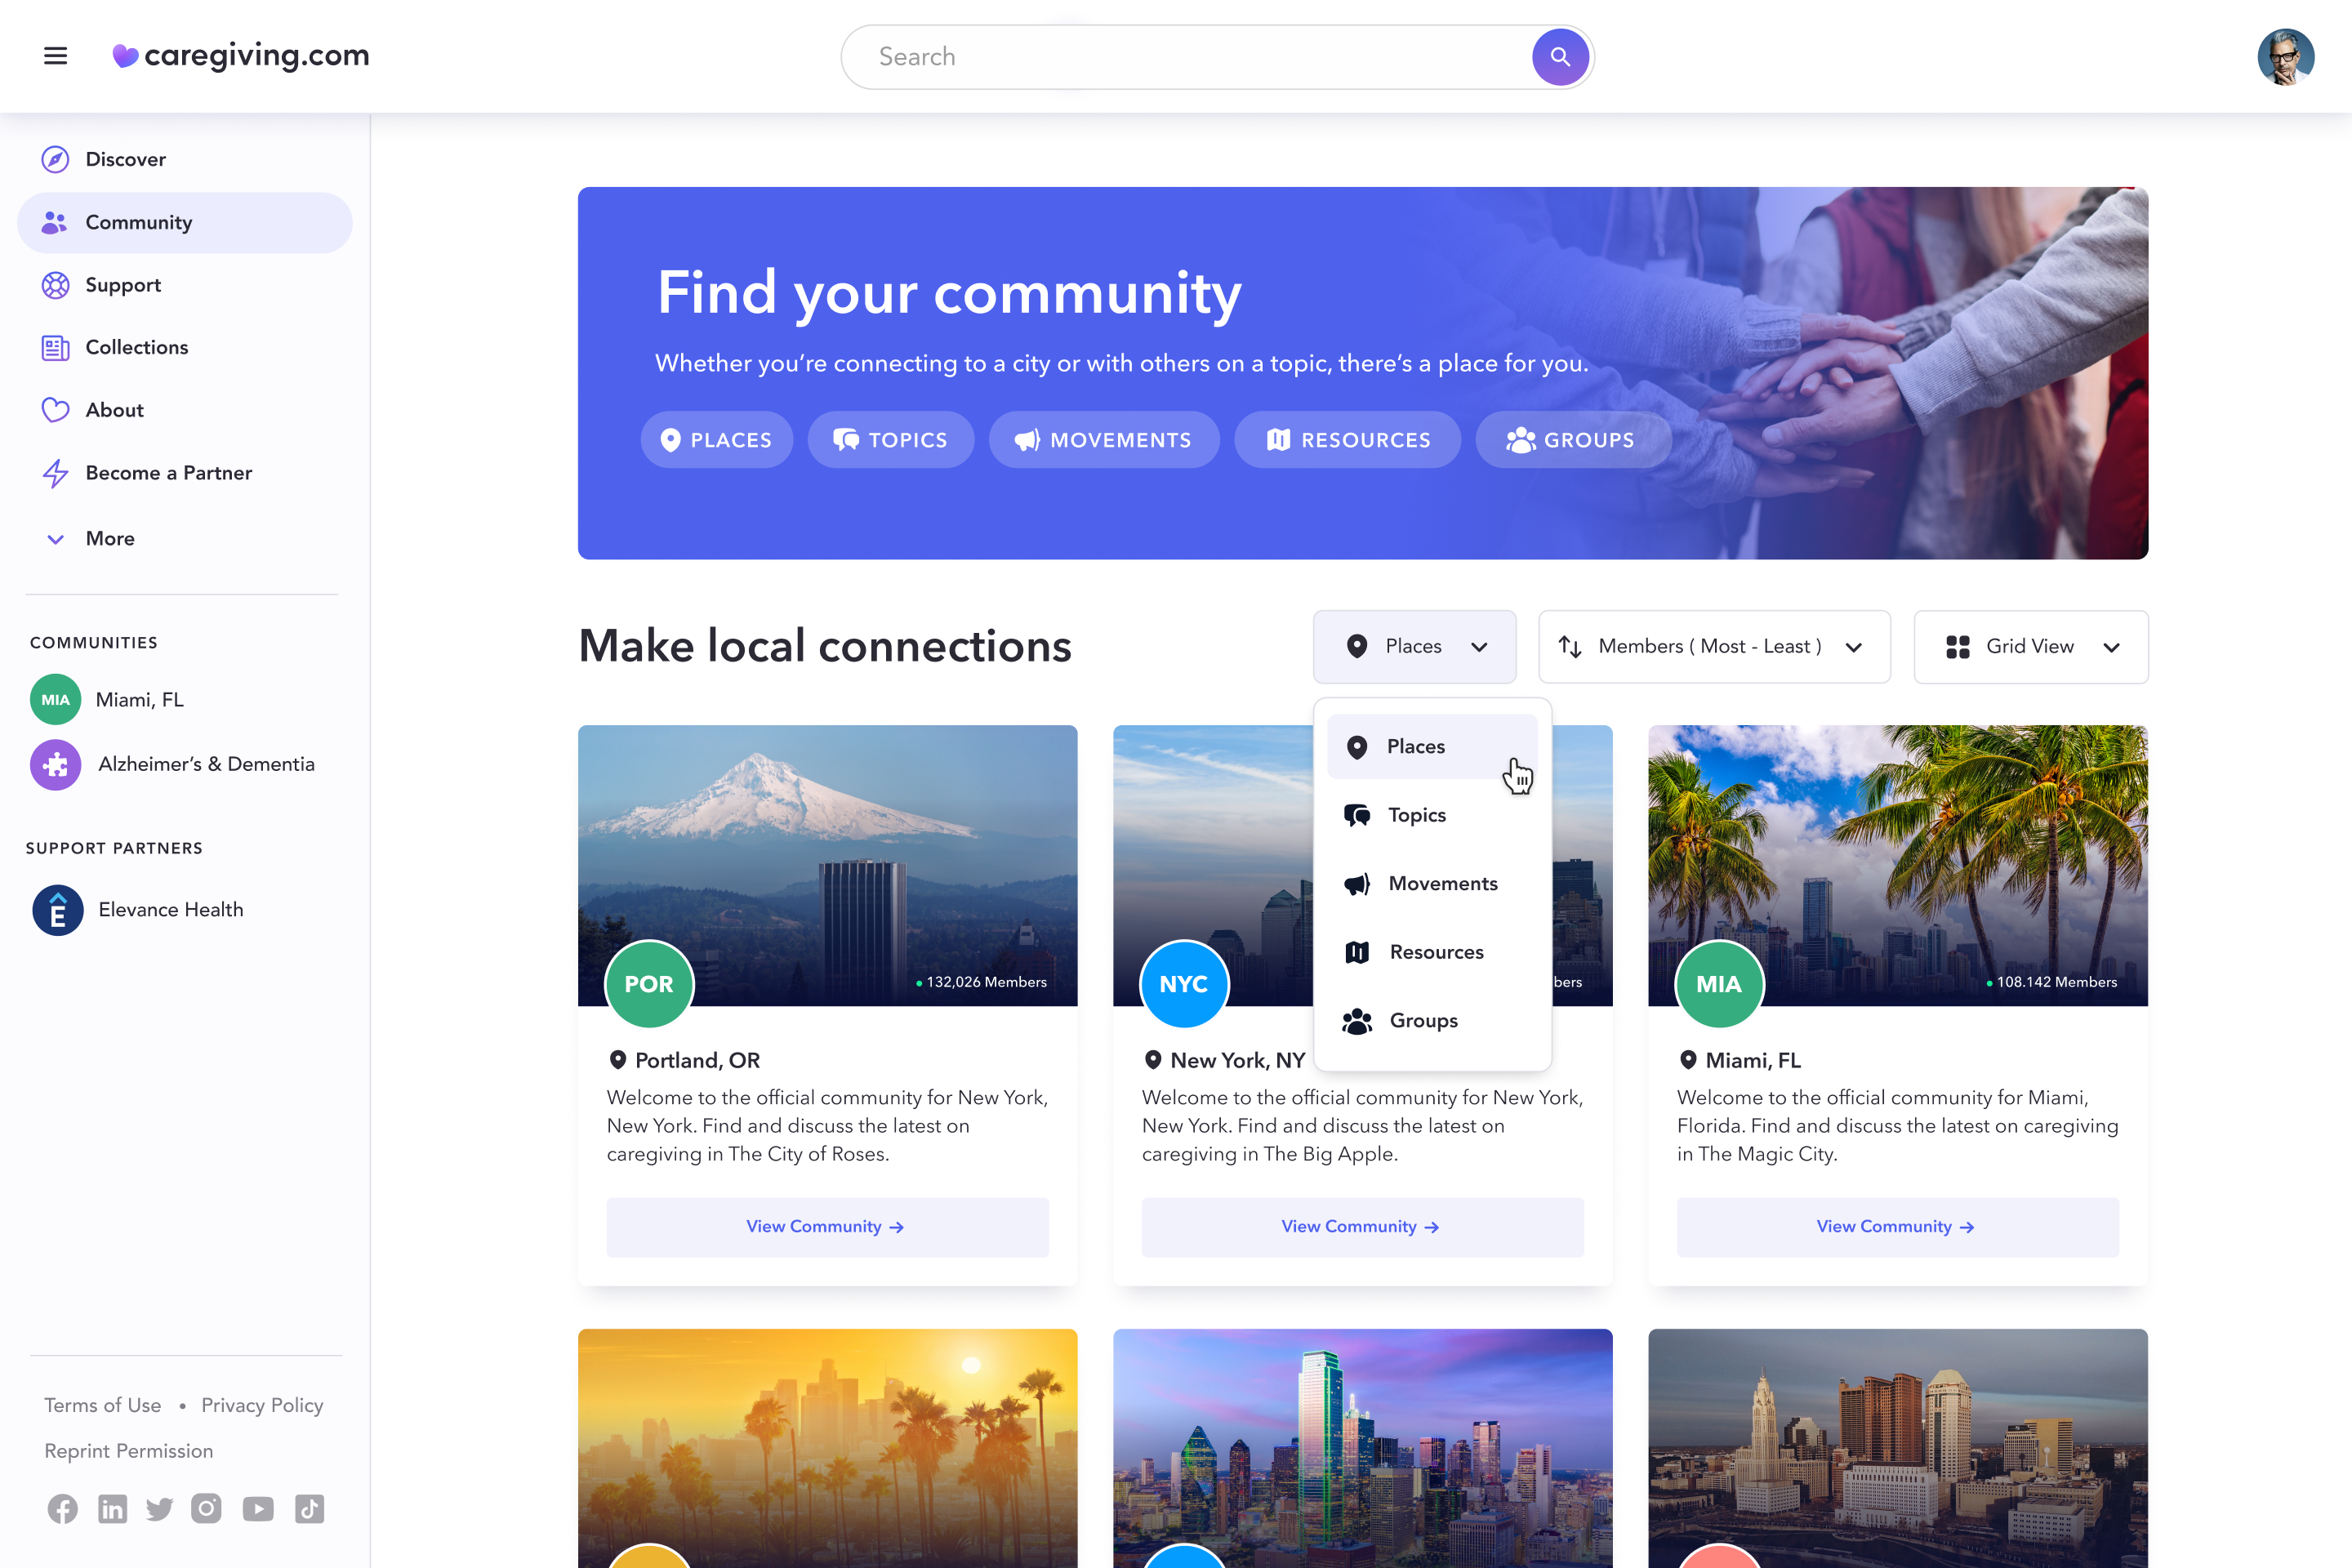Click the Discover compass icon

tap(55, 159)
